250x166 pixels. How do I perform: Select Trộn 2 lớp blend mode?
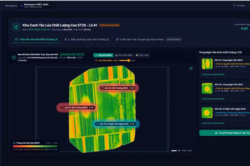point(142,55)
